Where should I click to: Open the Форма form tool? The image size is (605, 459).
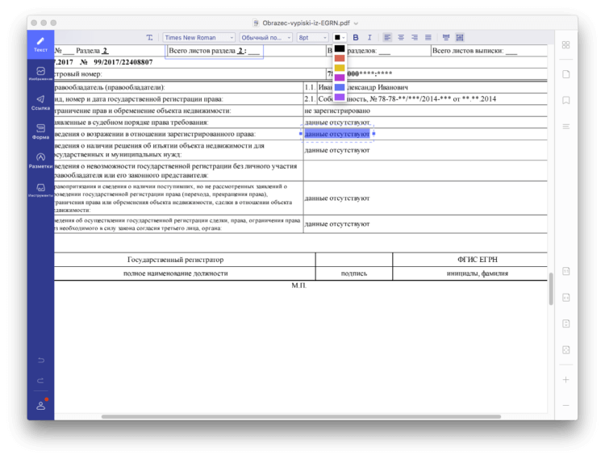pos(40,131)
